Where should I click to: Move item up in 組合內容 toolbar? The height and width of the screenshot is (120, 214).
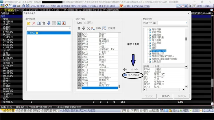(x=79, y=28)
